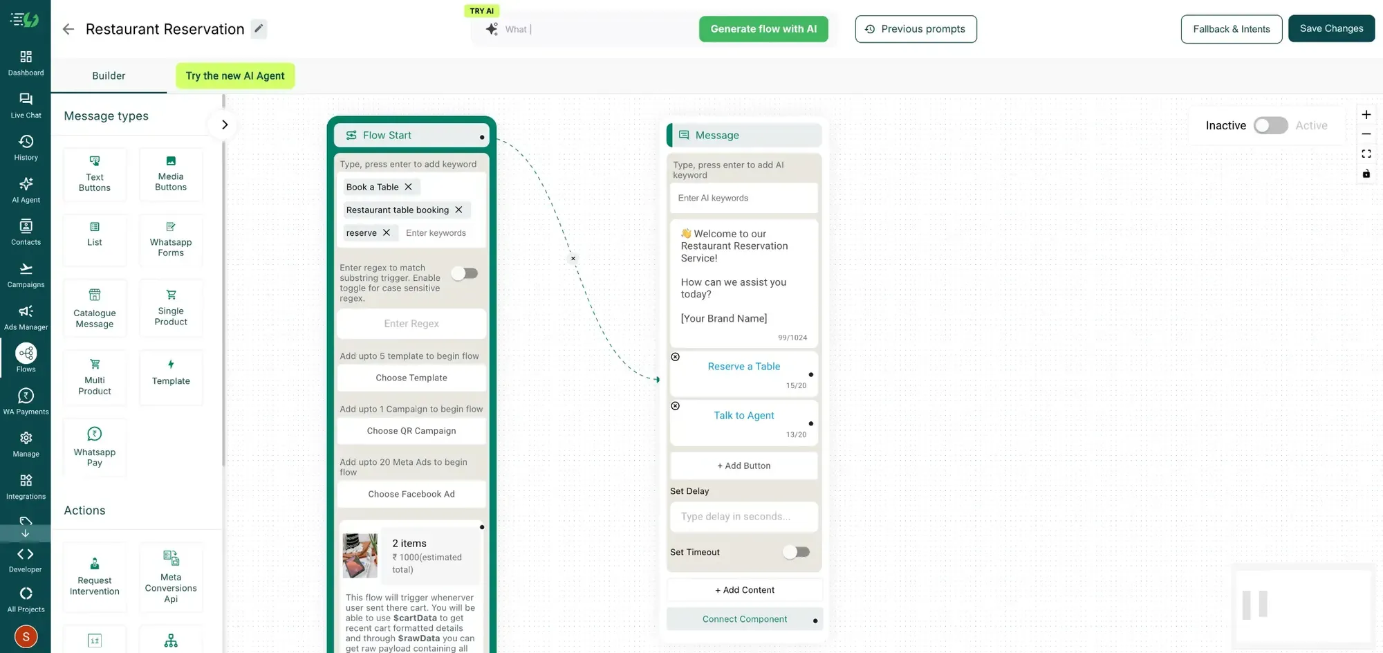This screenshot has width=1383, height=653.
Task: Open Campaigns in sidebar
Action: (26, 275)
